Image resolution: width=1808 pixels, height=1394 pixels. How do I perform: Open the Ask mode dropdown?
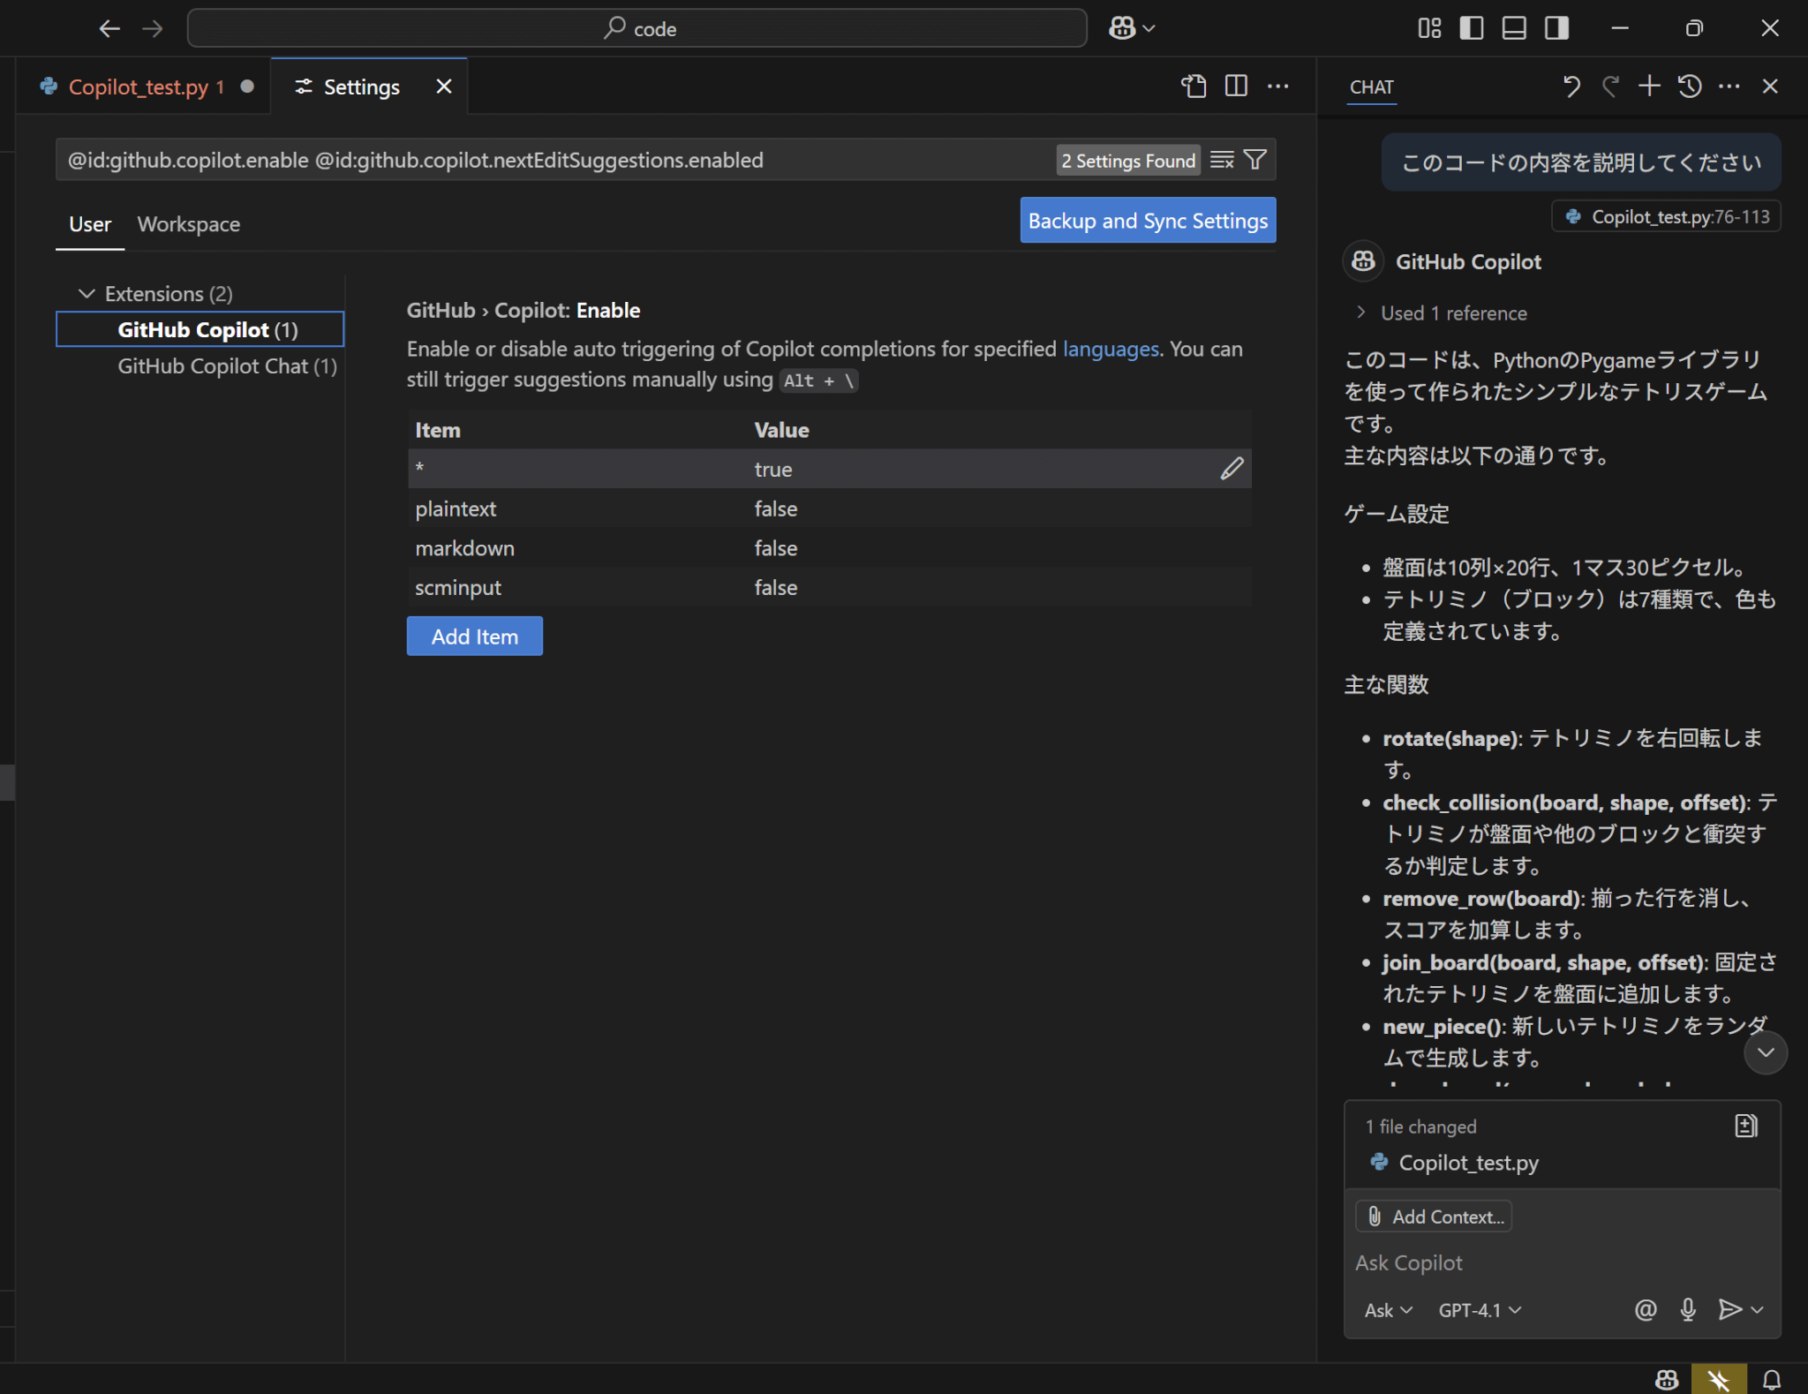[x=1389, y=1310]
